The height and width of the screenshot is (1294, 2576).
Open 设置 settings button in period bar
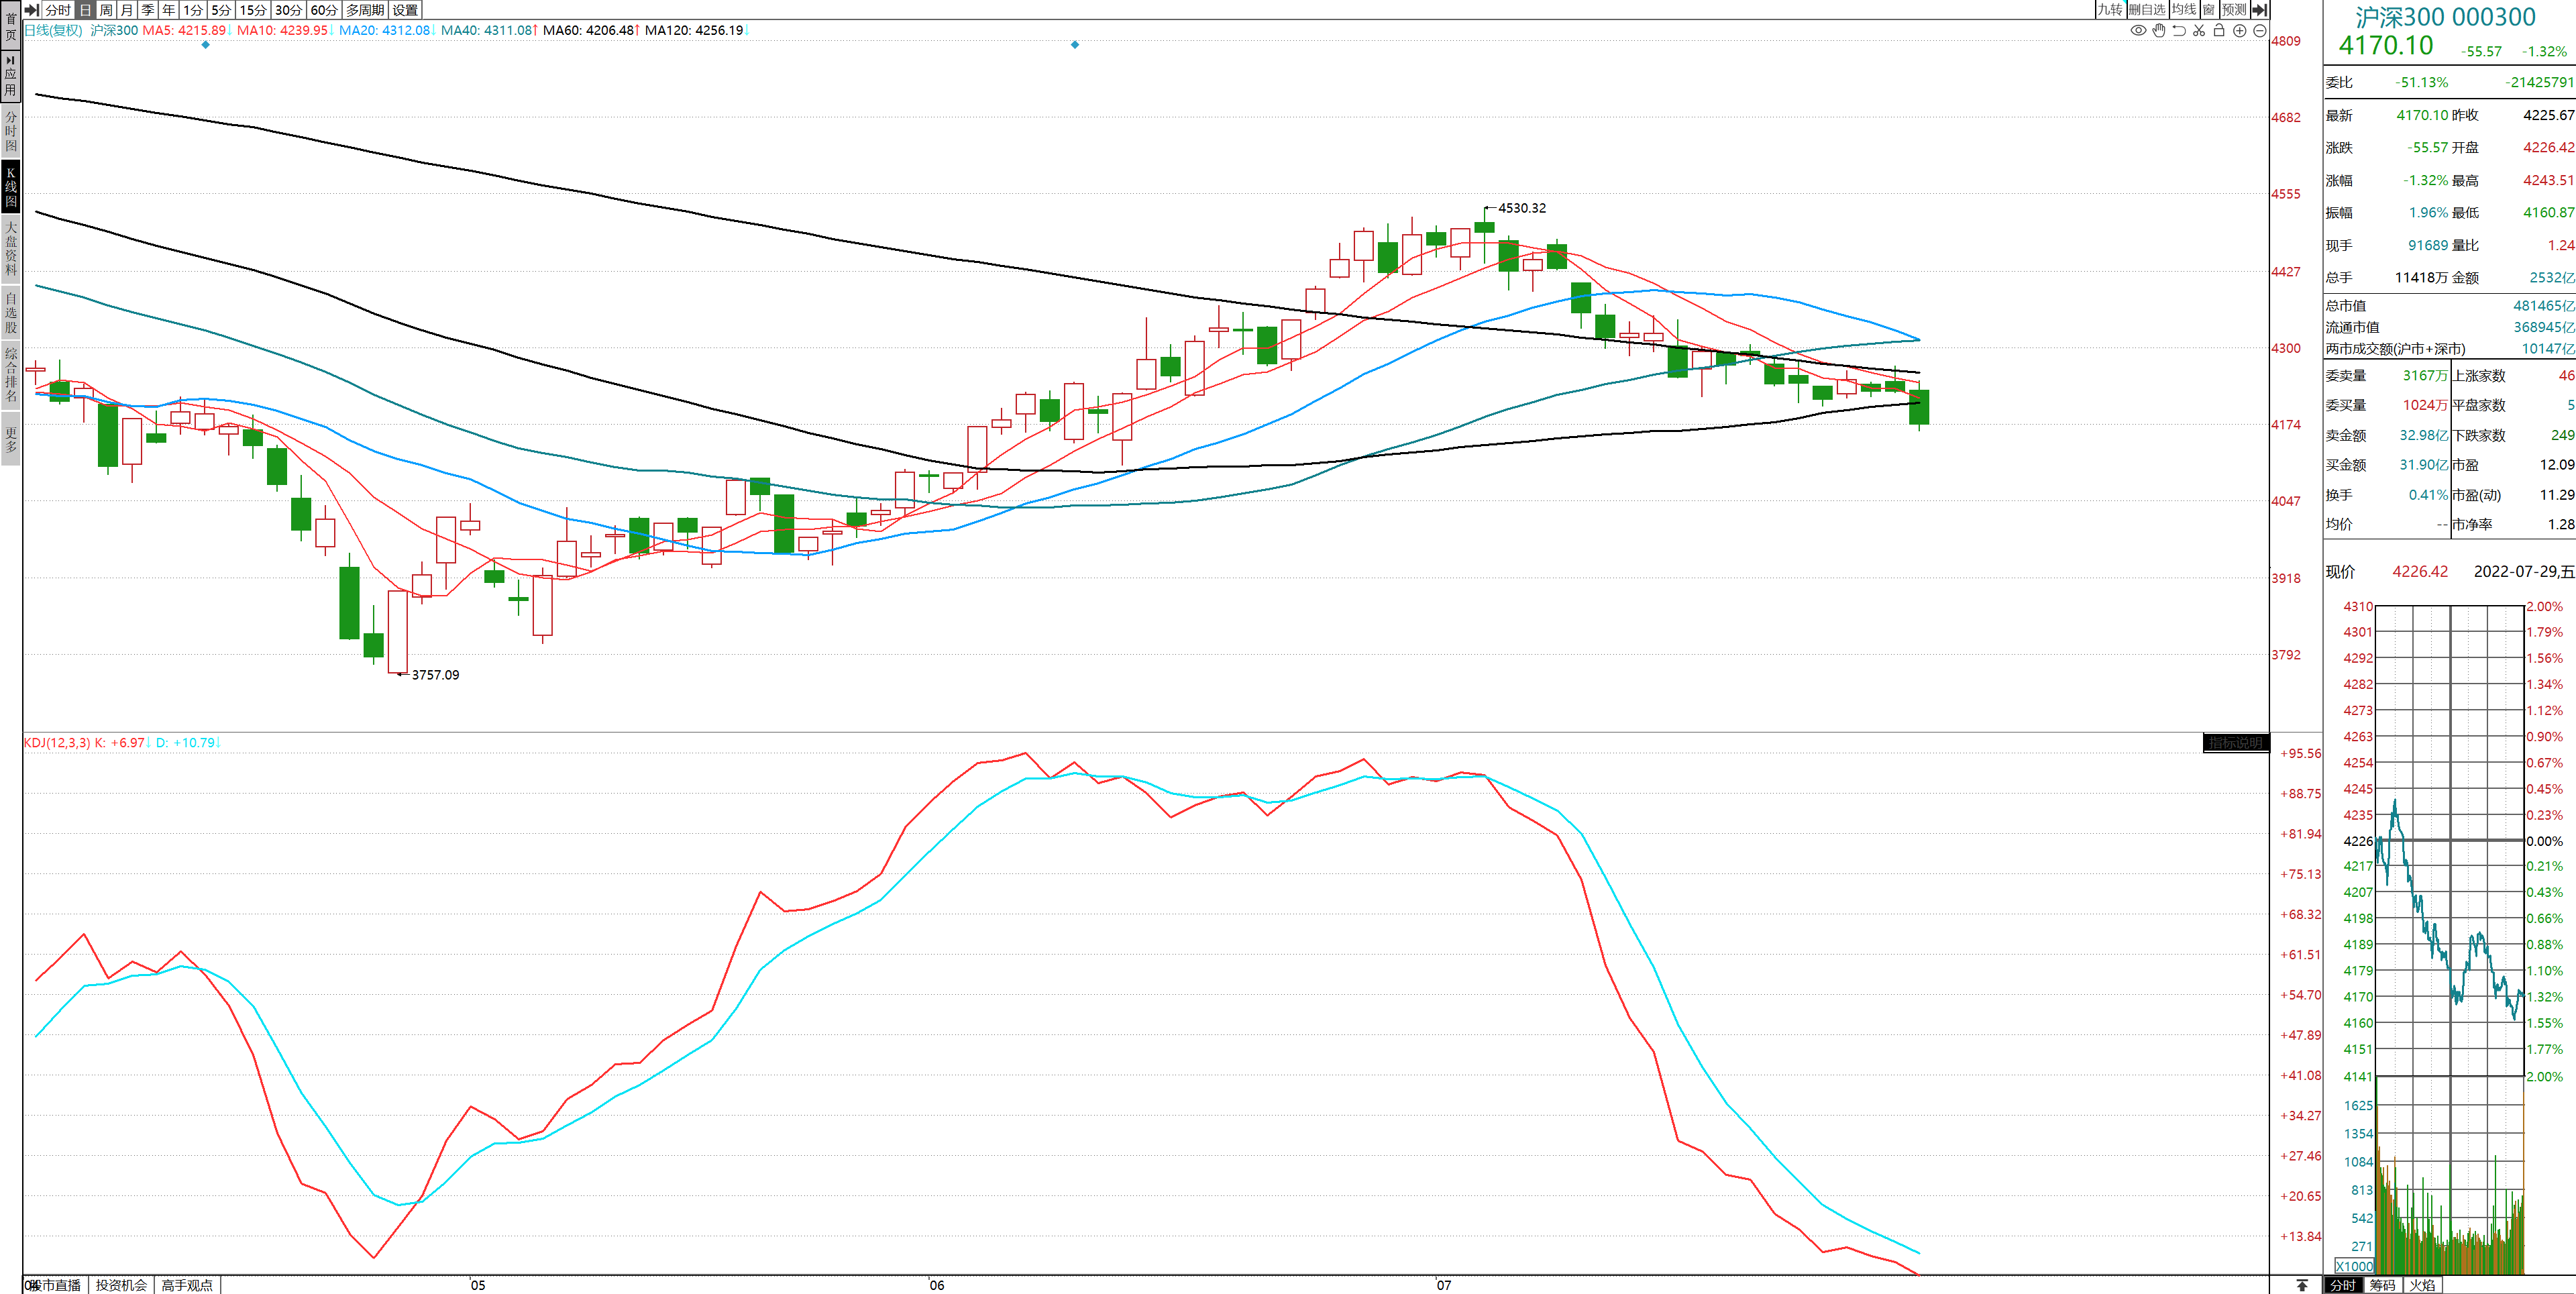click(405, 10)
